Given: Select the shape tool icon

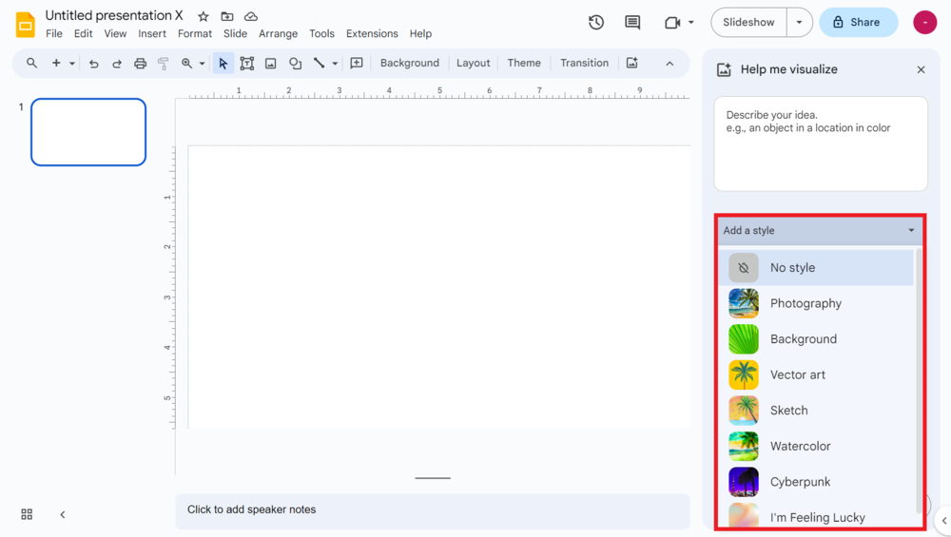Looking at the screenshot, I should 296,64.
